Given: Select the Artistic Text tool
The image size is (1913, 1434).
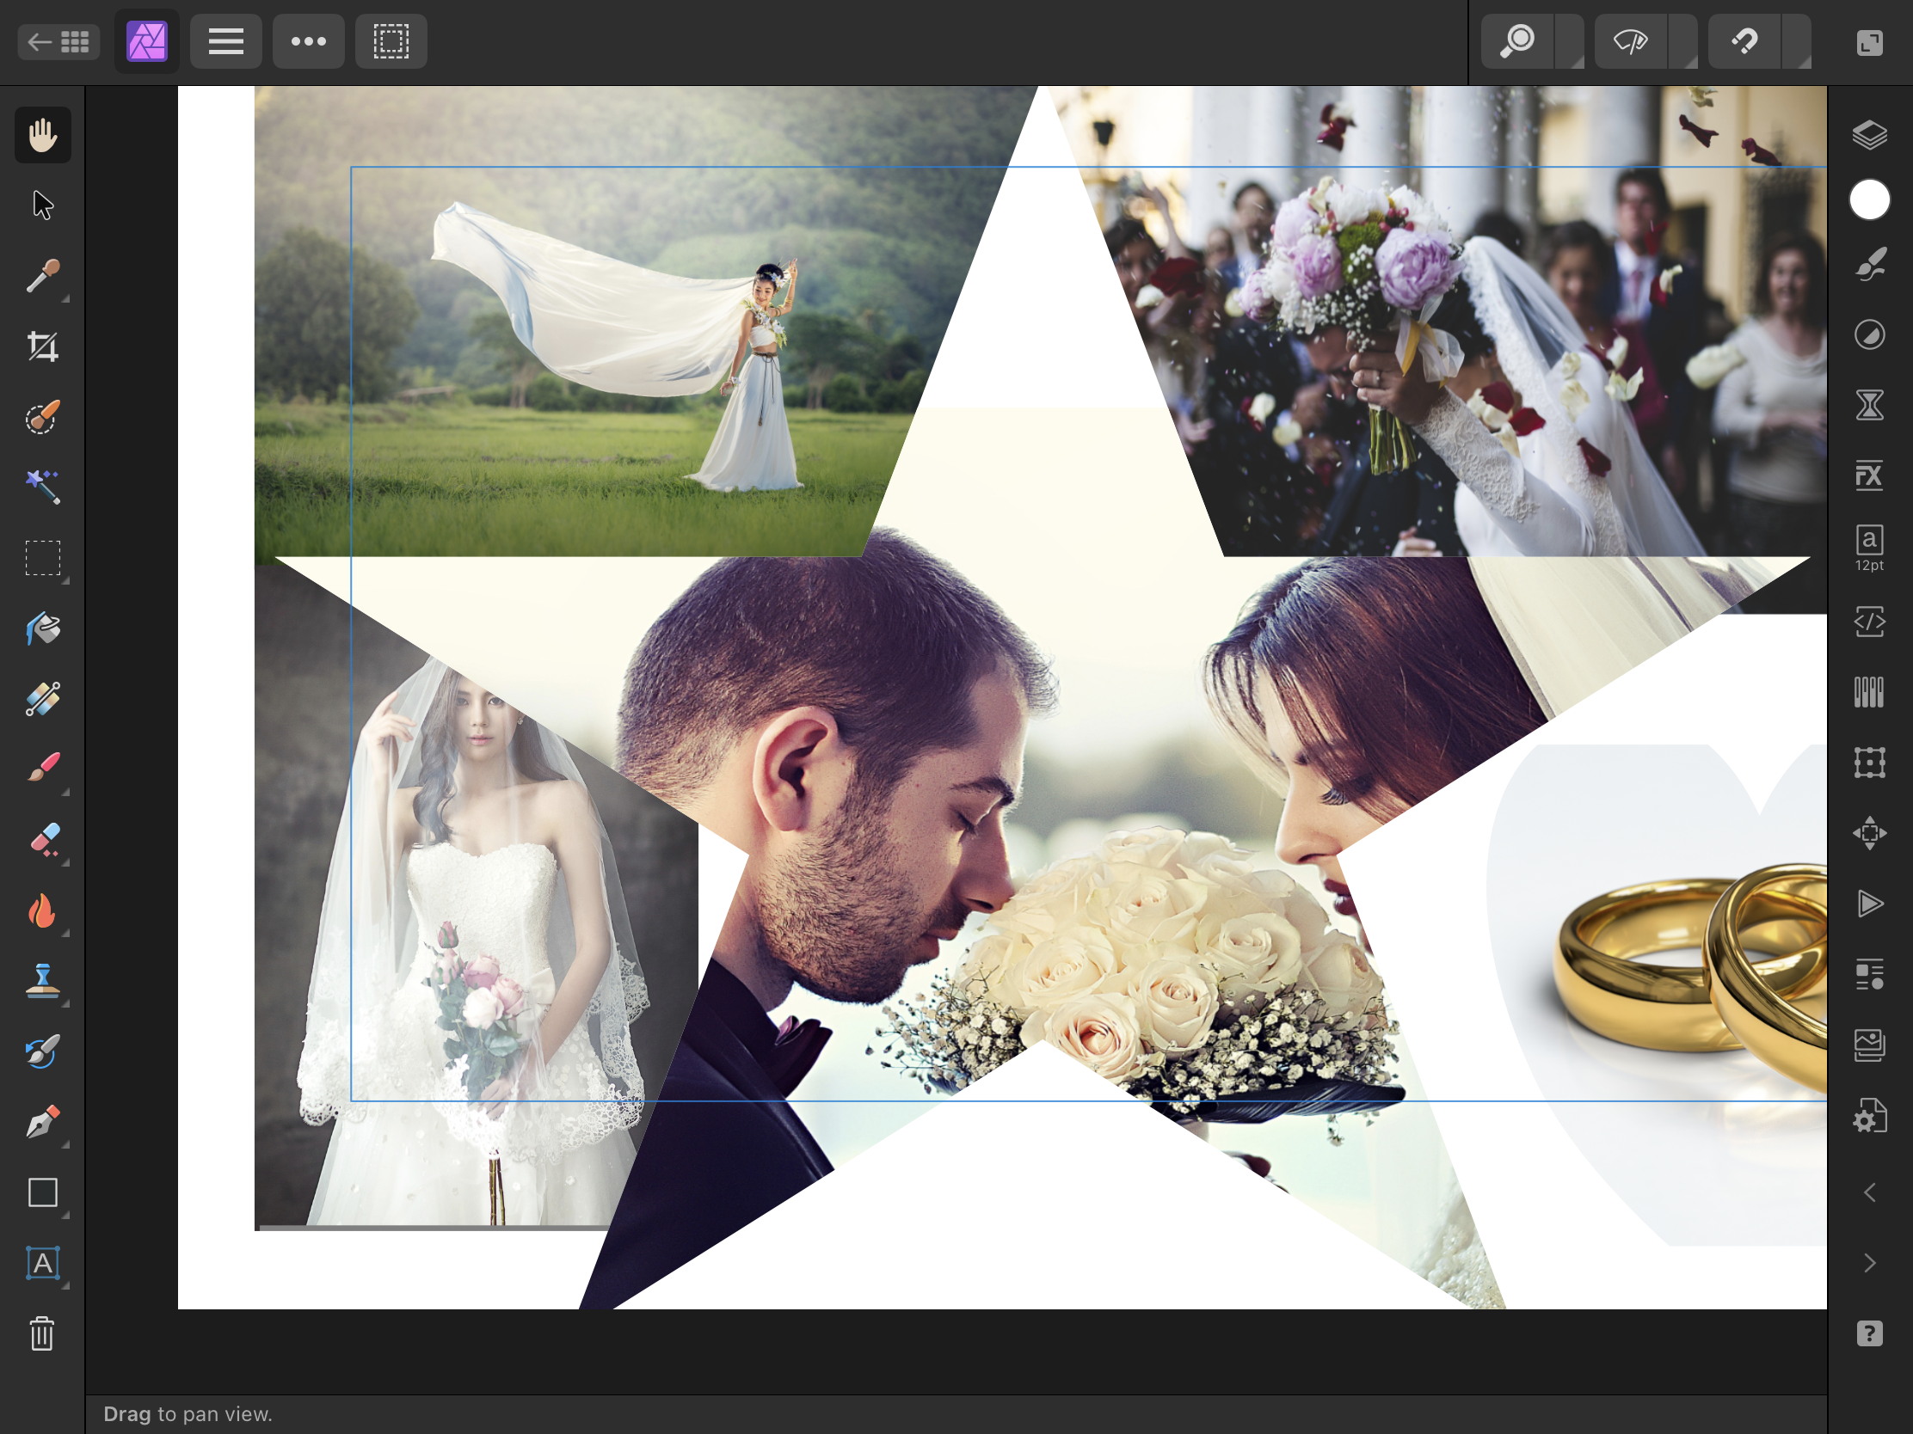Looking at the screenshot, I should pos(42,1264).
